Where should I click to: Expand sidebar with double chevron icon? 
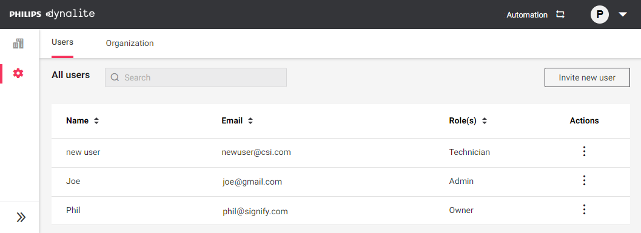pos(21,217)
